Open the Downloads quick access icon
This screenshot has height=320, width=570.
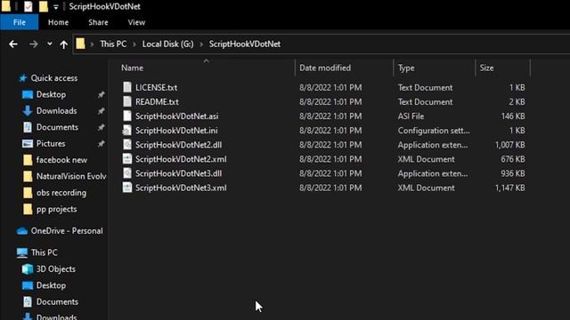28,110
